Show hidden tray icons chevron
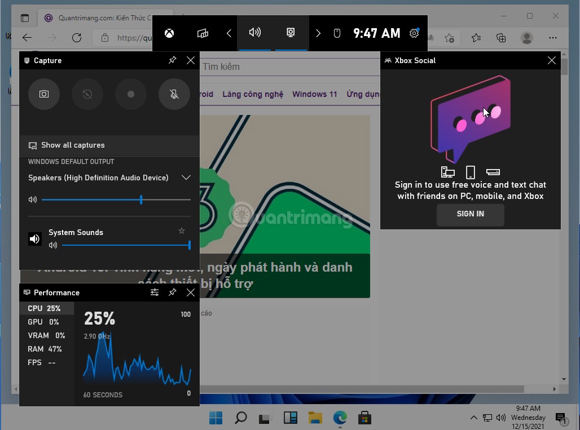The width and height of the screenshot is (580, 430). (473, 418)
